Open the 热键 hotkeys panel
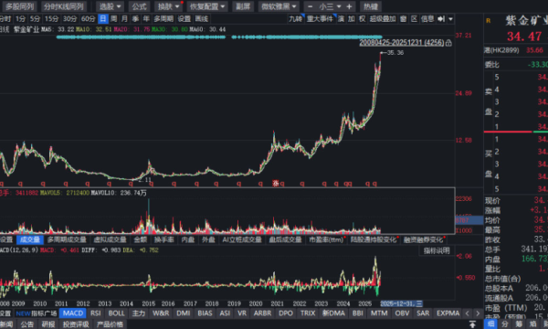This screenshot has width=548, height=329. tap(371, 6)
